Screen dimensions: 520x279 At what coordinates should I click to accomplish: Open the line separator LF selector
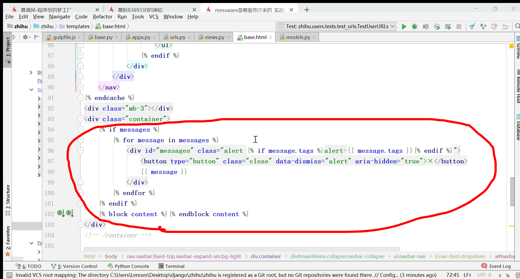(x=467, y=275)
